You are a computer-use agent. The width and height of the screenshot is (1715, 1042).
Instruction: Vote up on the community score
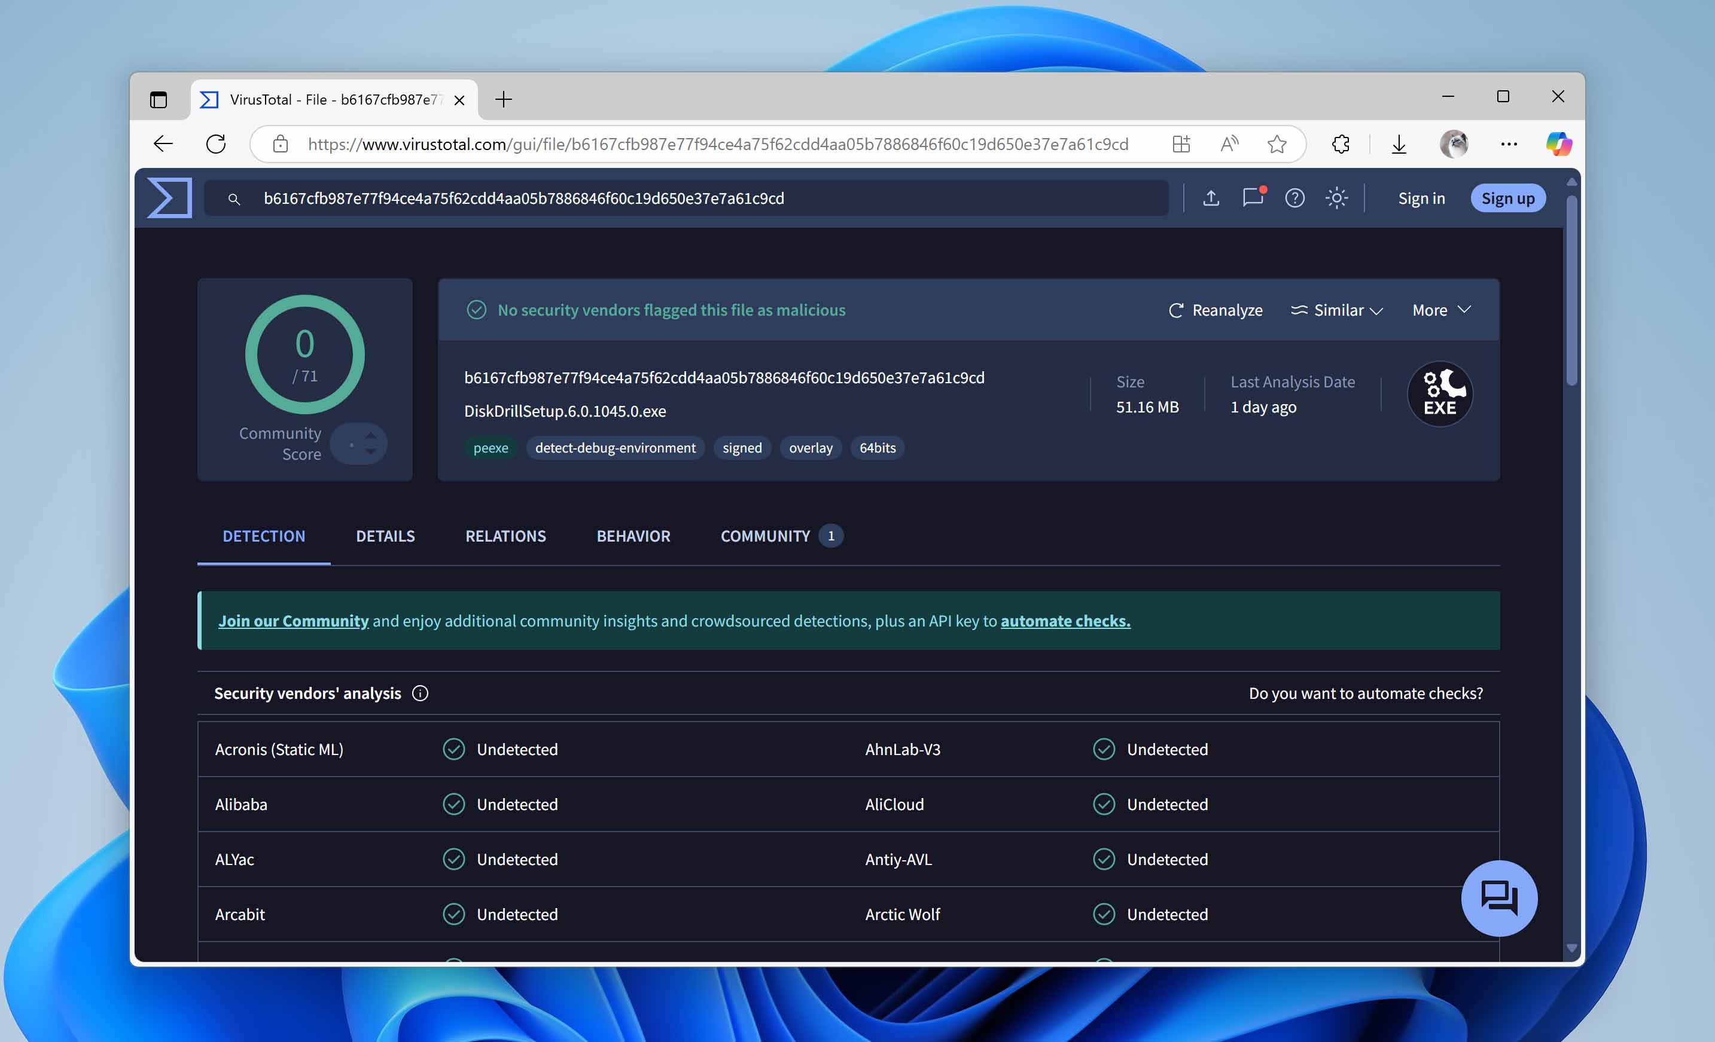(371, 435)
